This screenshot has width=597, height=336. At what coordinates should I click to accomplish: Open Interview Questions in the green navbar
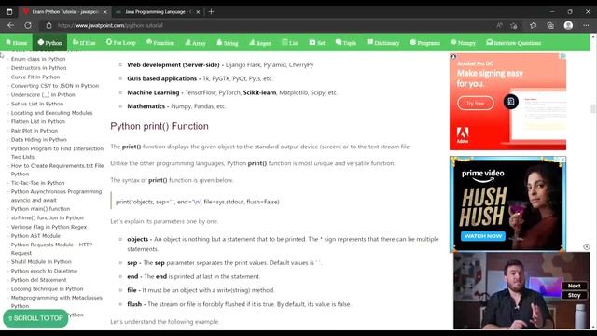(514, 43)
